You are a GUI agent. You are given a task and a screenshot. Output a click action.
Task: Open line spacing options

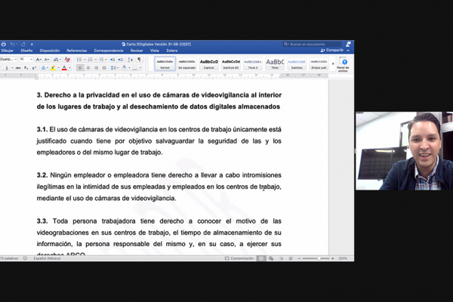click(x=114, y=68)
